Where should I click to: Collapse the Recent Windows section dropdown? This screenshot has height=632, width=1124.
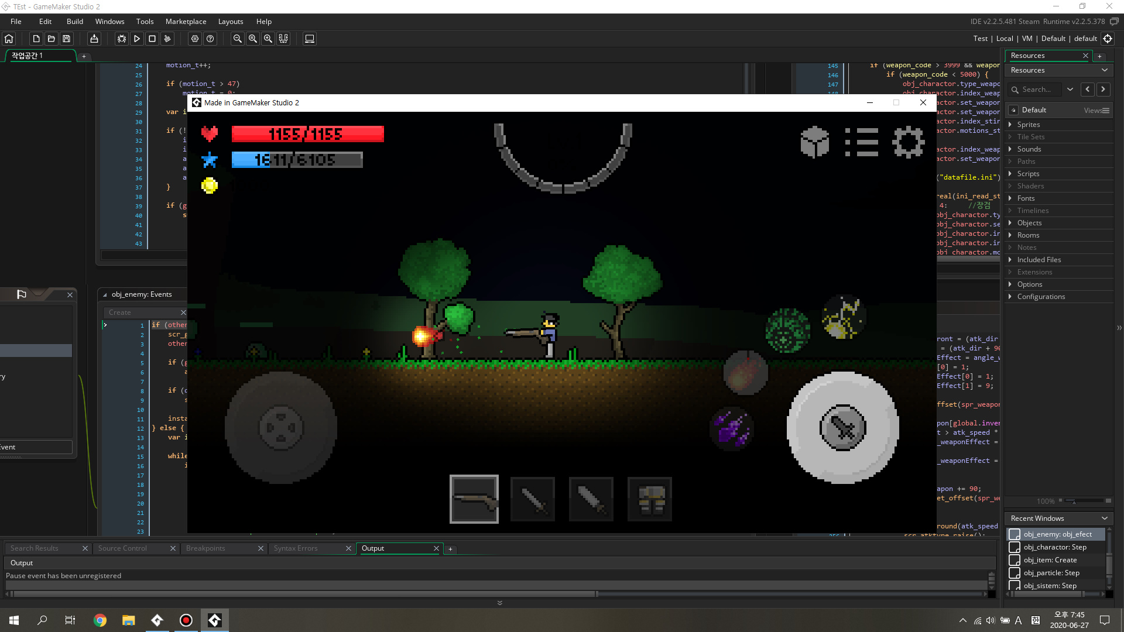(x=1104, y=518)
